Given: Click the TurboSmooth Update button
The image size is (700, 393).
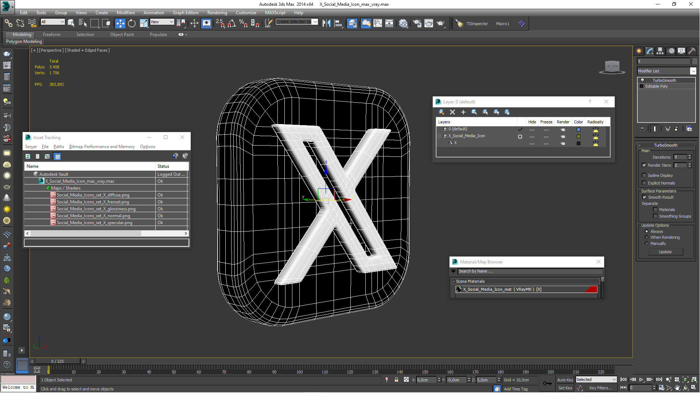Looking at the screenshot, I should tap(665, 252).
